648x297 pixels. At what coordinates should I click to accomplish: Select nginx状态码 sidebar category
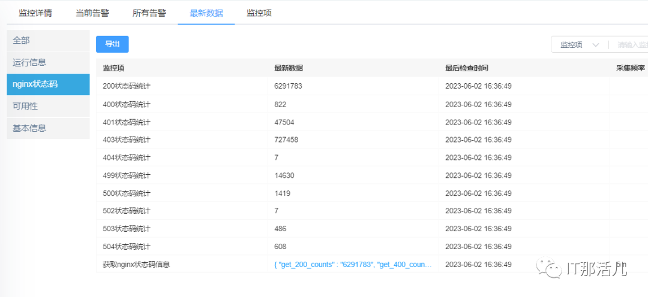(48, 84)
